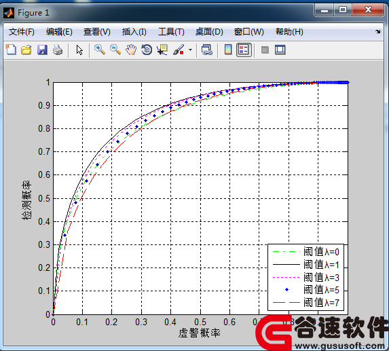389x351 pixels.
Task: Click the Link Plot toolbar button
Action: coord(206,50)
